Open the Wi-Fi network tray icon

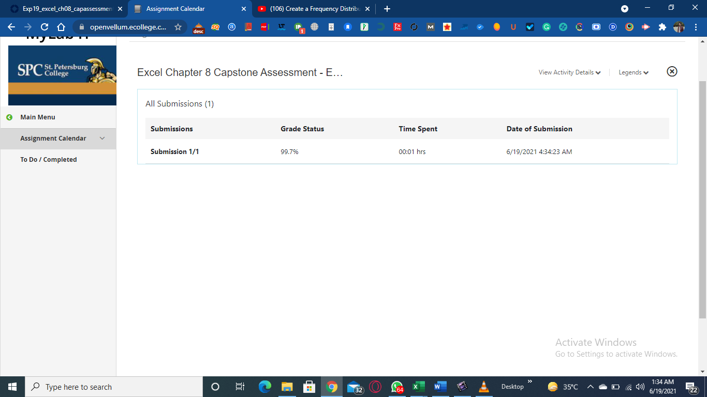(629, 387)
